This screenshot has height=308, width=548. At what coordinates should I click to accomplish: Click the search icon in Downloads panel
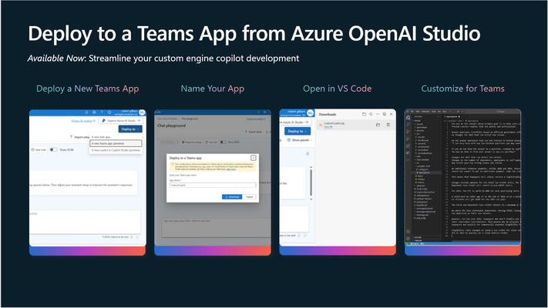point(371,114)
